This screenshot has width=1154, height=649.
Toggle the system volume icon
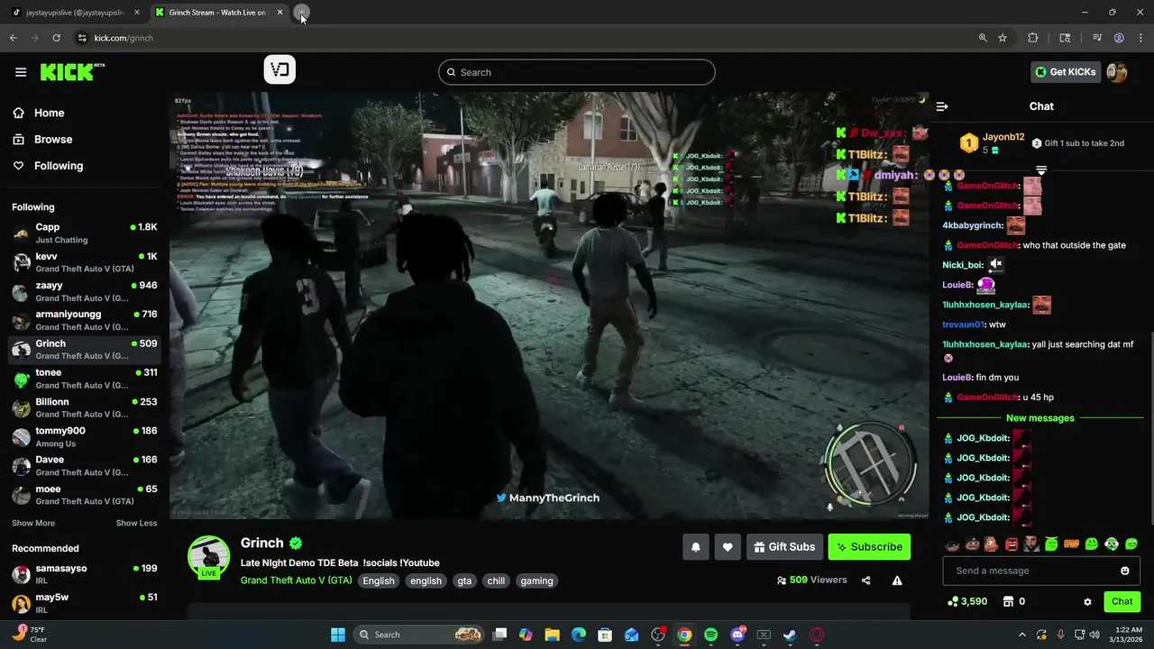(1094, 635)
